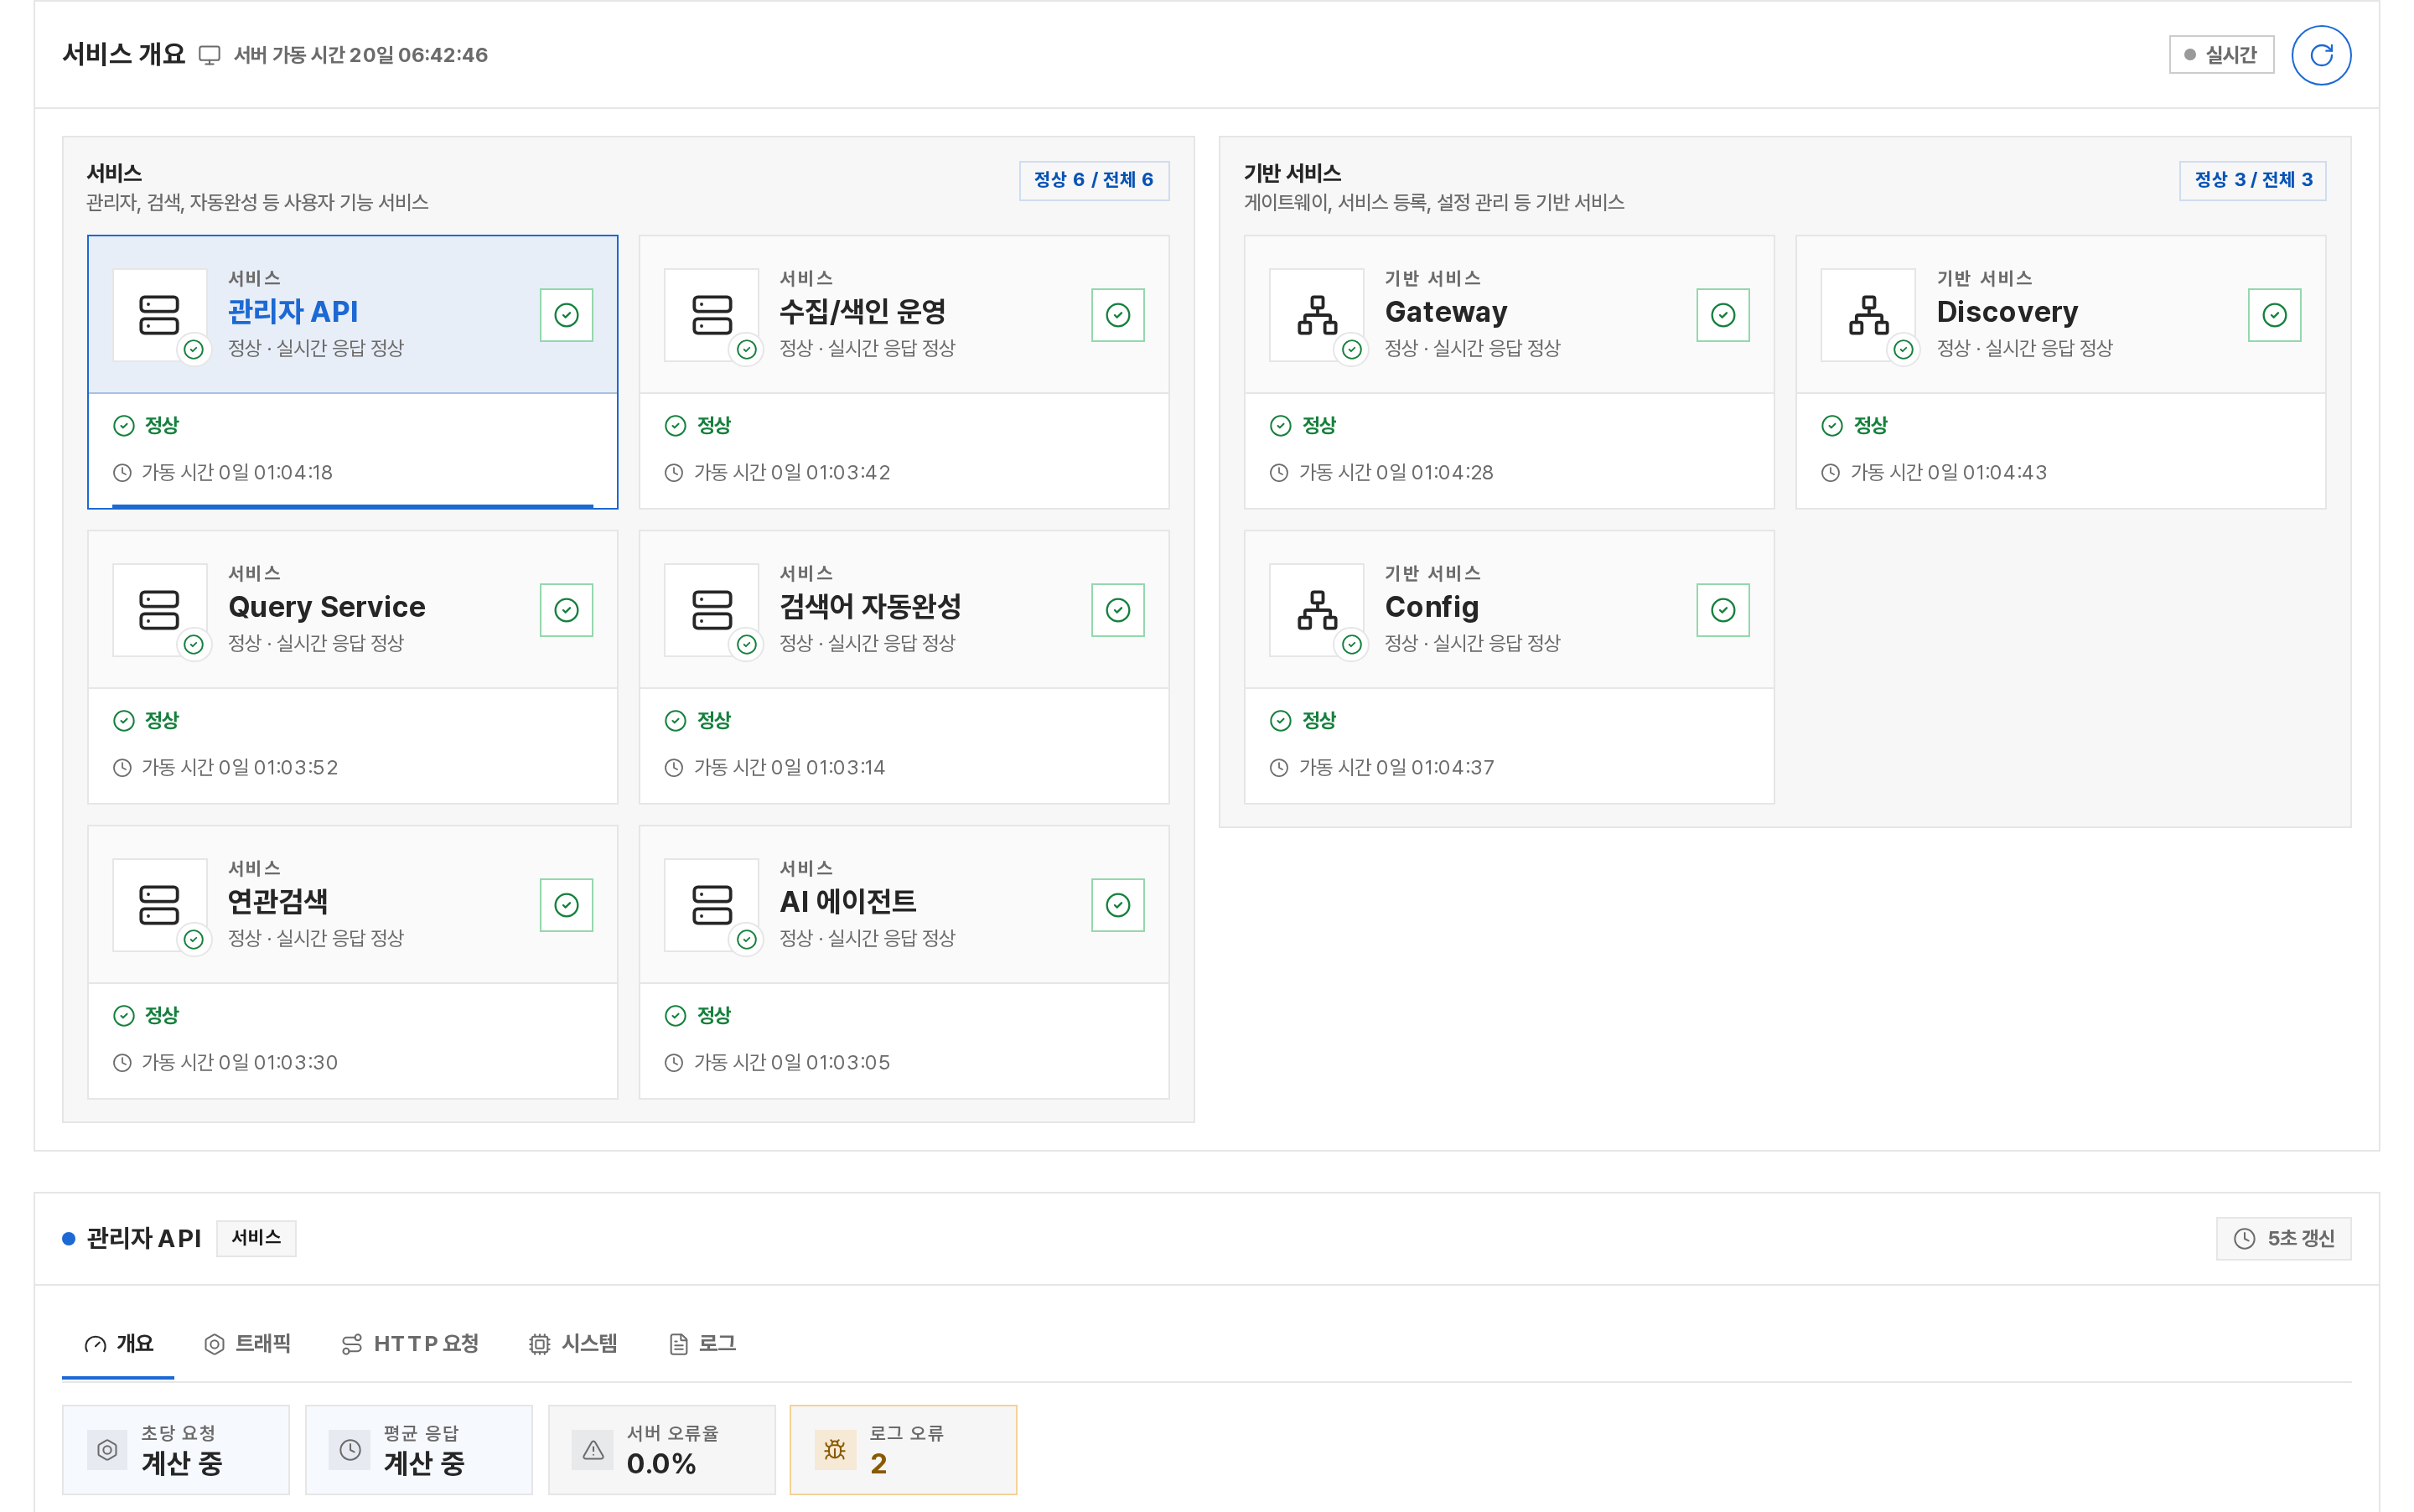Click the green check box on 수집/색인 운영 card
This screenshot has width=2414, height=1512.
click(x=1117, y=315)
